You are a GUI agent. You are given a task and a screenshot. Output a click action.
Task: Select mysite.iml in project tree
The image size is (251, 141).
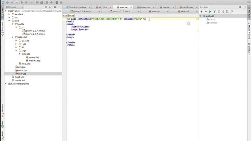(20, 80)
